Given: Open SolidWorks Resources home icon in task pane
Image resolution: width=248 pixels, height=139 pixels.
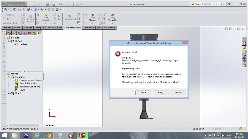Looking at the screenshot, I should [x=244, y=43].
